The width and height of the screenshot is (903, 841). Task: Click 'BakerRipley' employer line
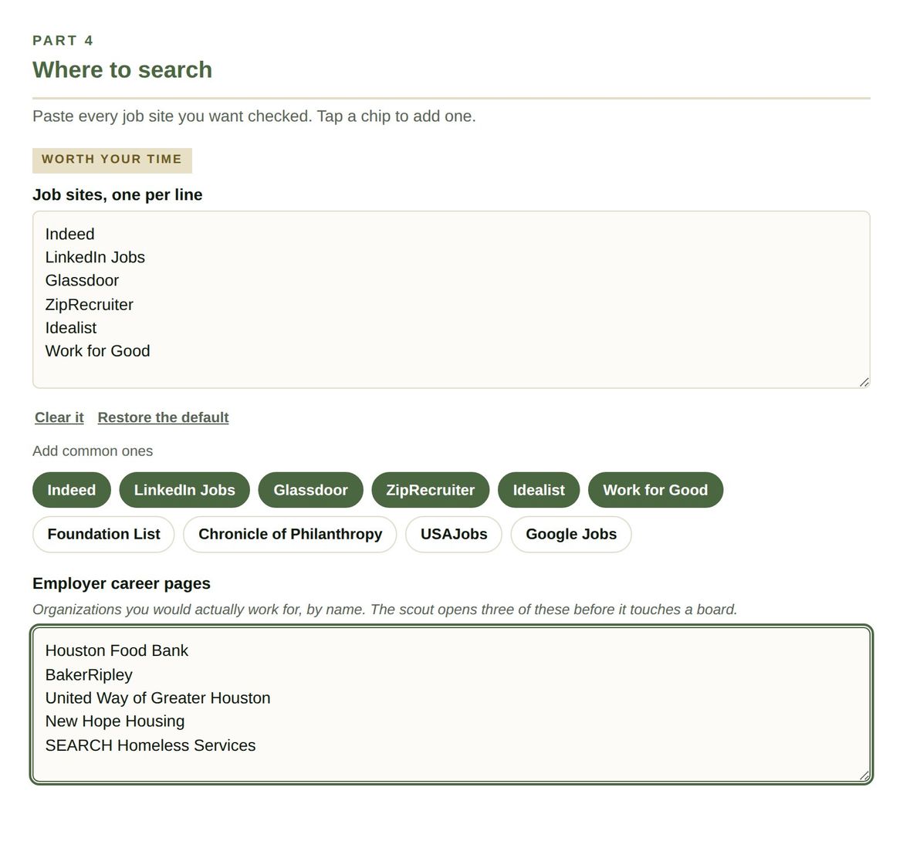point(89,674)
